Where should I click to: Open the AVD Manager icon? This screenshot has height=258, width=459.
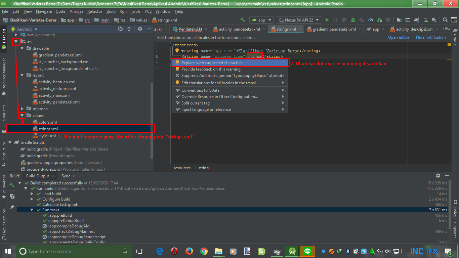[x=425, y=20]
